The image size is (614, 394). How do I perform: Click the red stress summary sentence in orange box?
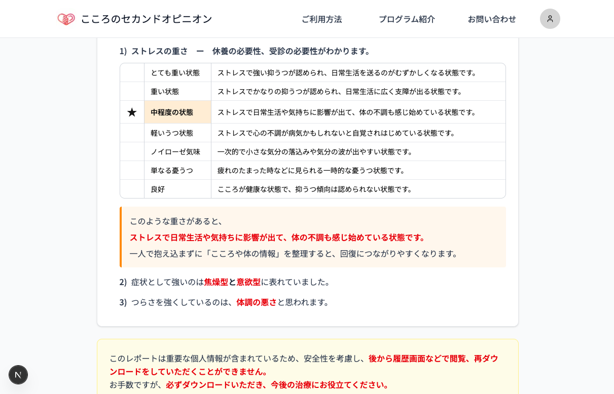coord(277,238)
